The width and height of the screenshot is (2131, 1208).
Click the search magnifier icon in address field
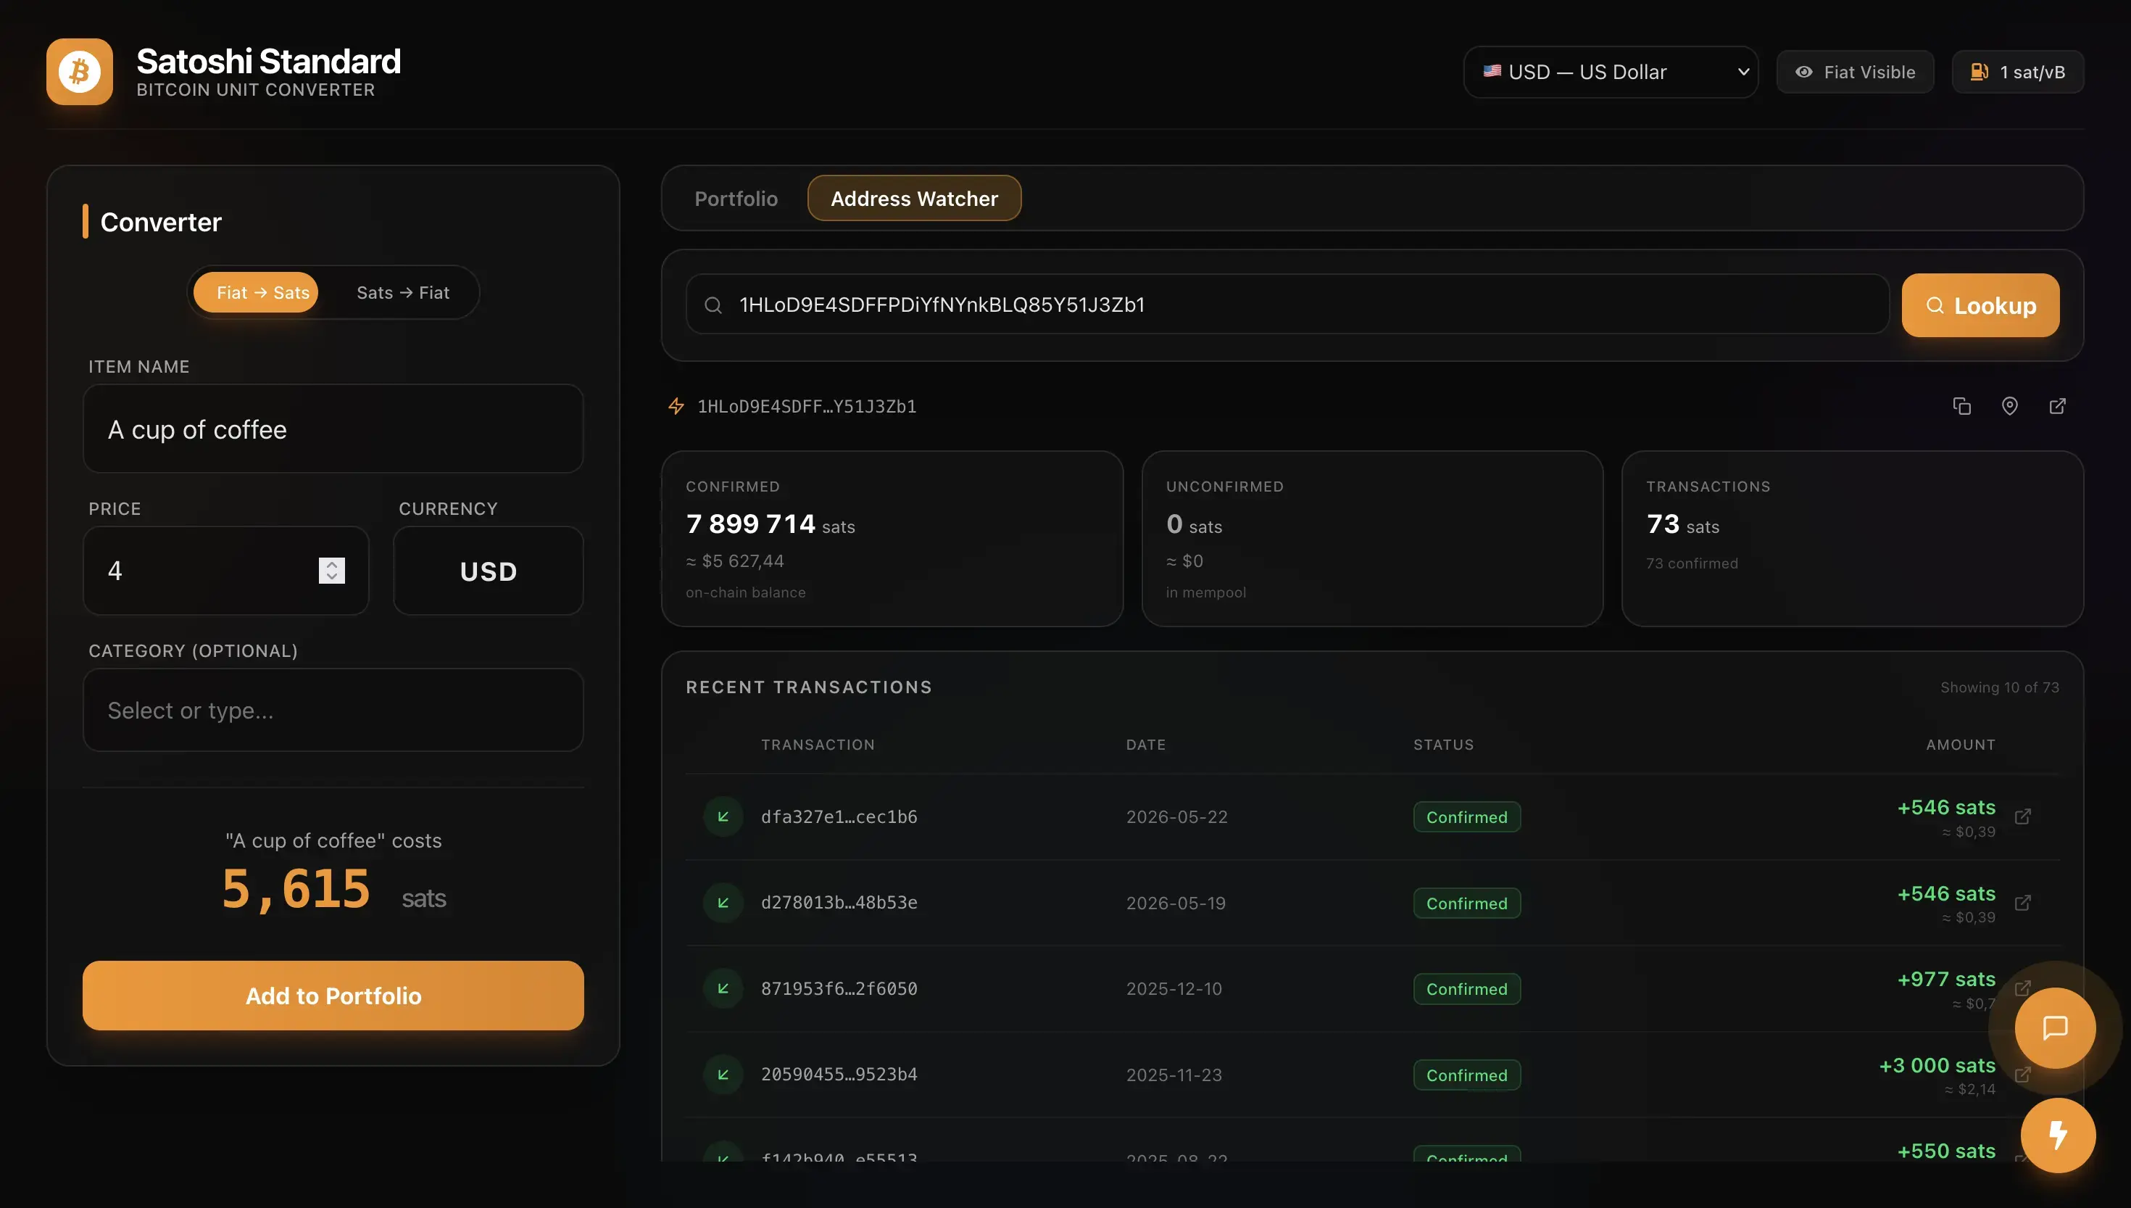point(713,305)
